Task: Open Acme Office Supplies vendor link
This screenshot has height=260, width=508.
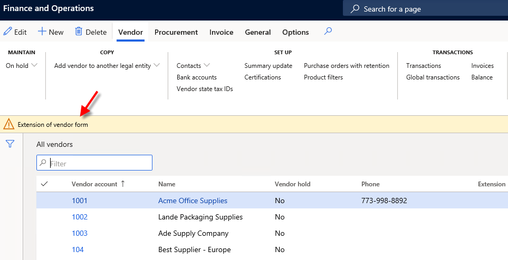Action: click(193, 201)
